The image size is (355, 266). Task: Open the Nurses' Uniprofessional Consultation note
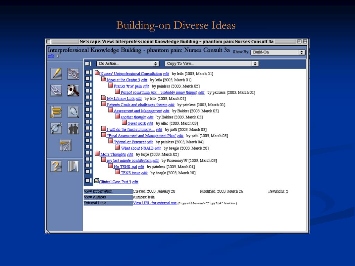tap(131, 74)
